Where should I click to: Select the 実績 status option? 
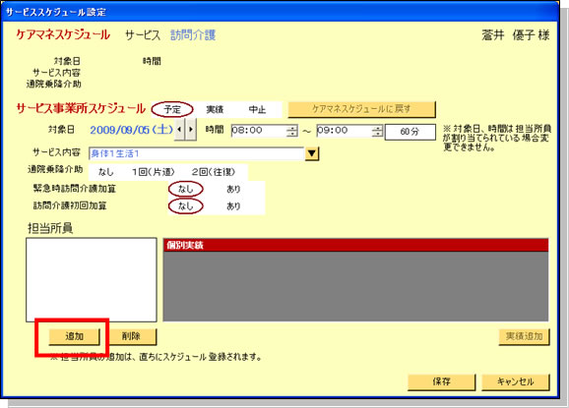(215, 109)
